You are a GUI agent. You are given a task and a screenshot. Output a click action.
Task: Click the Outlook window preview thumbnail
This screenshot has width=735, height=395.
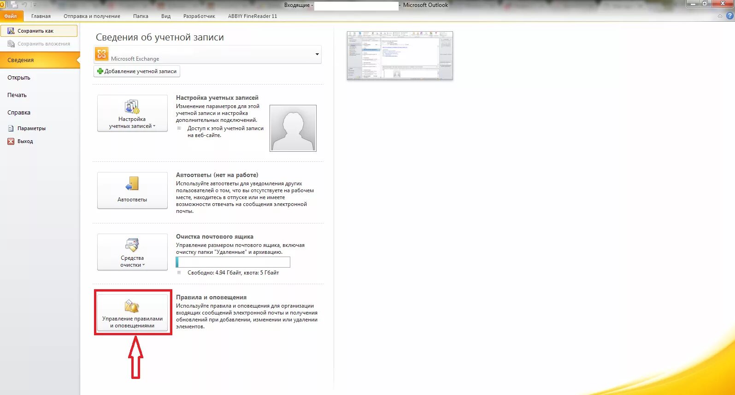click(400, 56)
